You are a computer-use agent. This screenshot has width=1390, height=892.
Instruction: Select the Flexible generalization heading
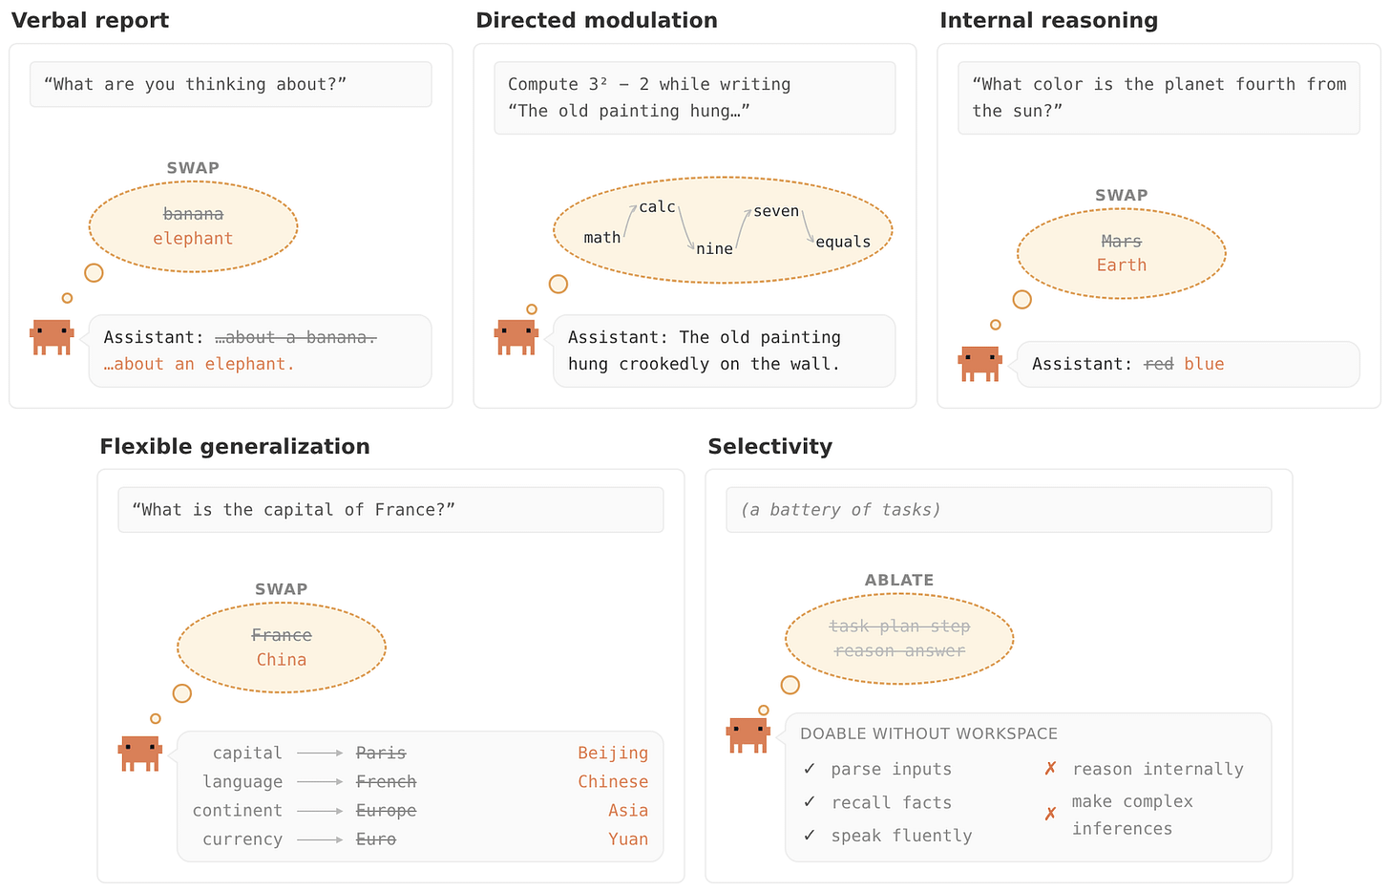click(235, 447)
